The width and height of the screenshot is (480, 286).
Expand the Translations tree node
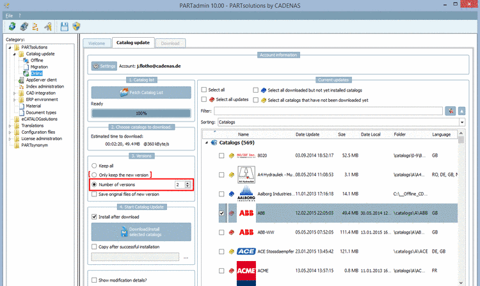(x=10, y=125)
